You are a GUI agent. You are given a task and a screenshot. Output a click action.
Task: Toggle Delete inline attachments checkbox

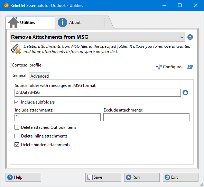click(17, 136)
